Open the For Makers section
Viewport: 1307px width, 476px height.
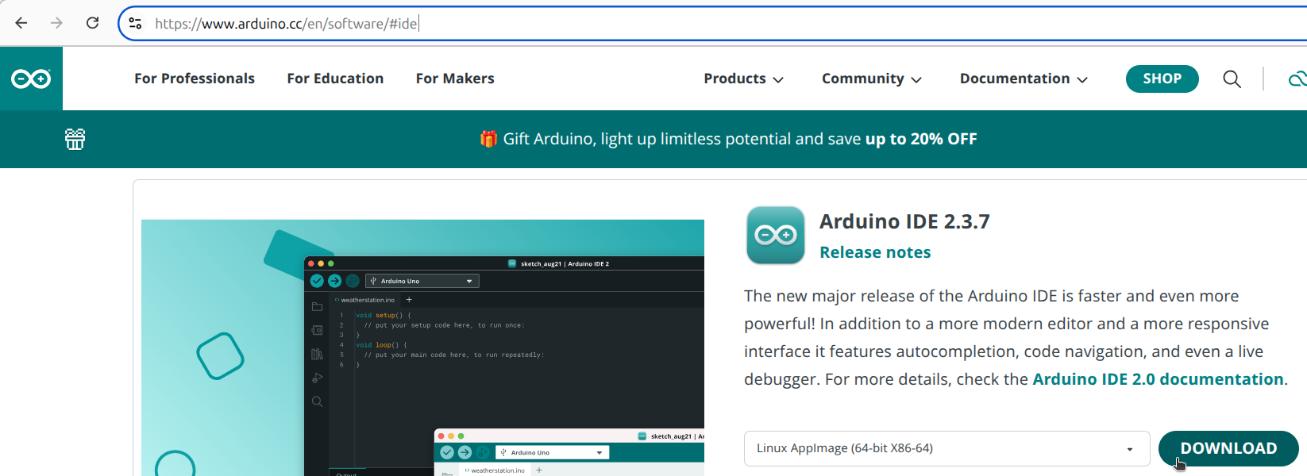click(x=455, y=79)
